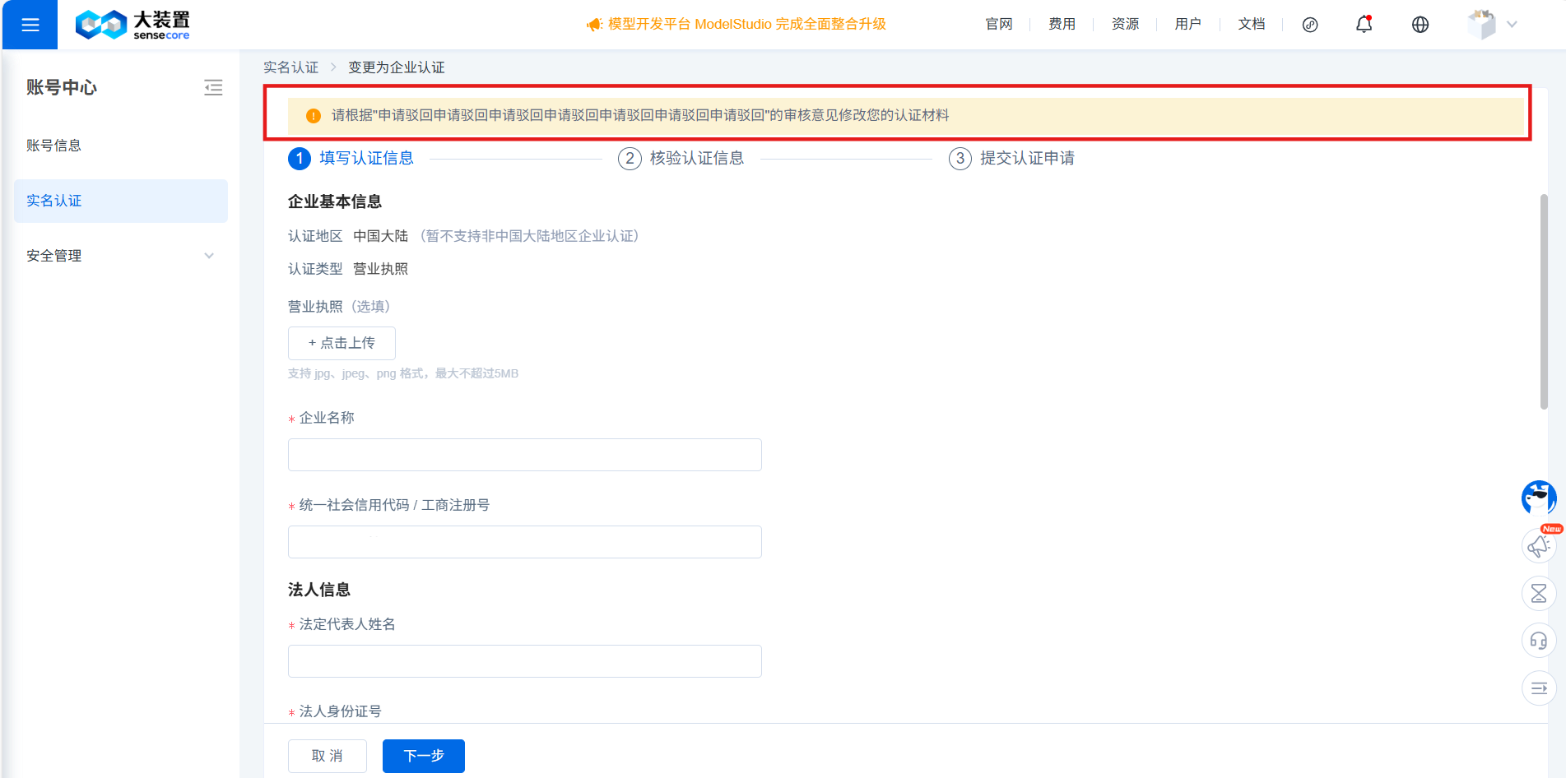Click the 取消 button
Screen dimensions: 1566x778
tap(328, 756)
